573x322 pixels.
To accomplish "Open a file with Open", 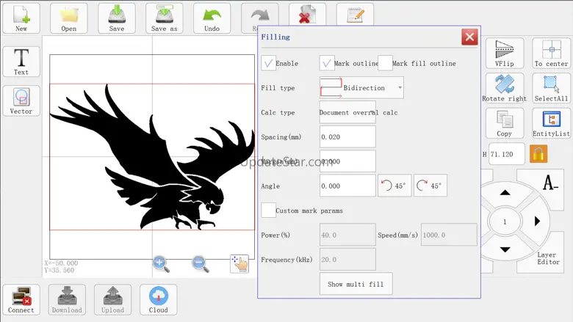I will pos(69,18).
